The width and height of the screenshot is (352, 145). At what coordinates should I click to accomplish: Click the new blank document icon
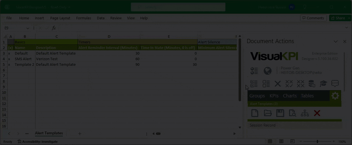click(255, 113)
